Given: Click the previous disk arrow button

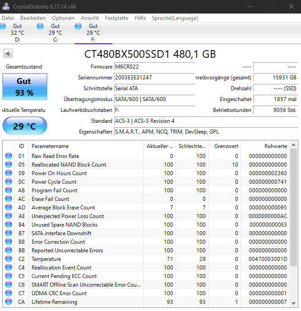Looking at the screenshot, I should [8, 54].
